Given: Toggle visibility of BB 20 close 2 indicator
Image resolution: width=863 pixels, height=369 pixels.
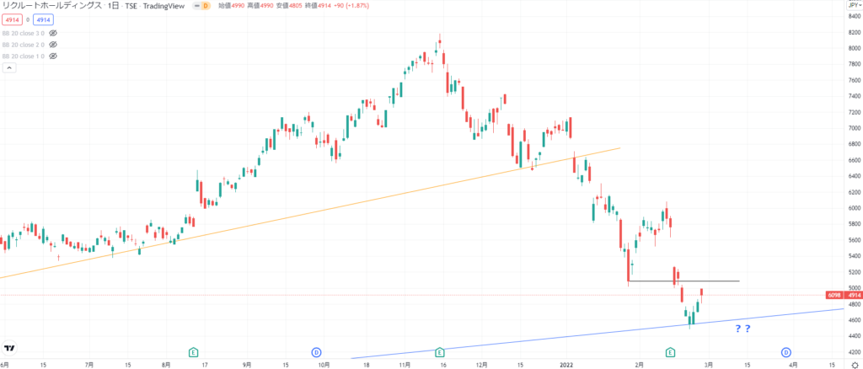Looking at the screenshot, I should [x=53, y=45].
